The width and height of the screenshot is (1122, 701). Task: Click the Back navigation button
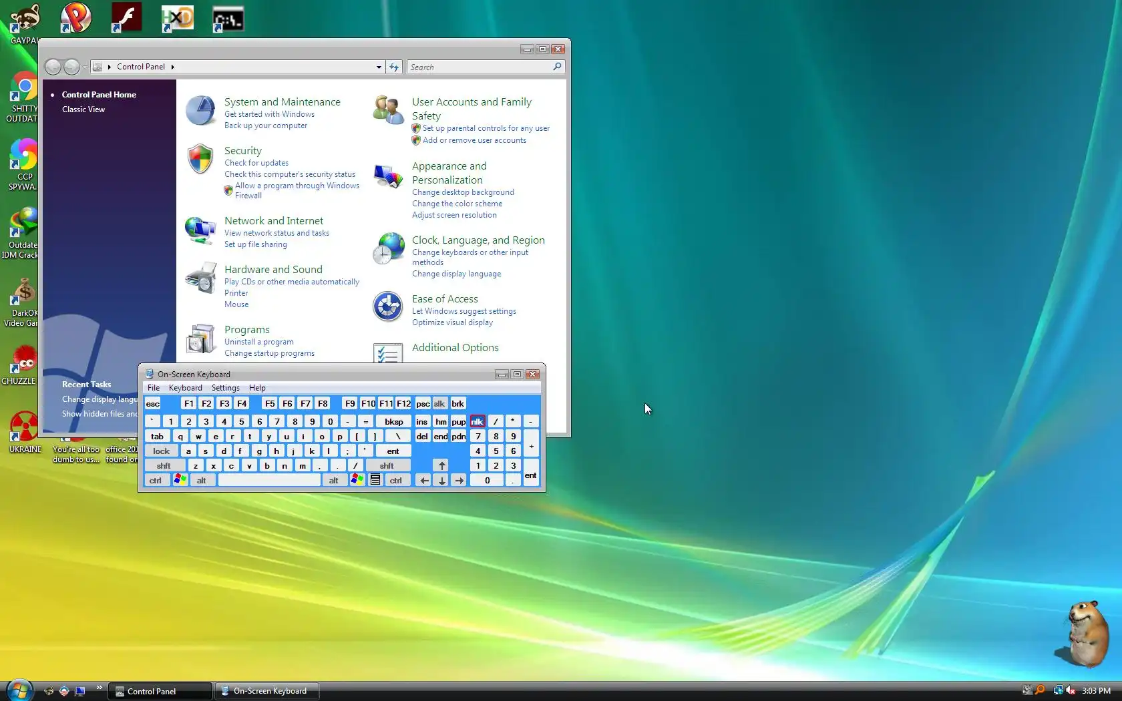tap(53, 67)
